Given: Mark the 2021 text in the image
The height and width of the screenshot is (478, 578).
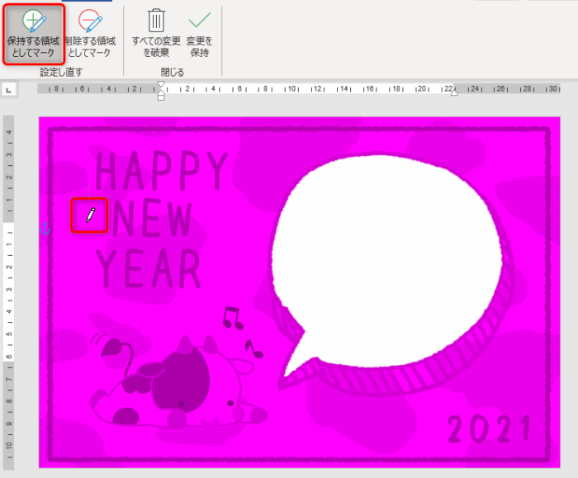Looking at the screenshot, I should click(489, 429).
